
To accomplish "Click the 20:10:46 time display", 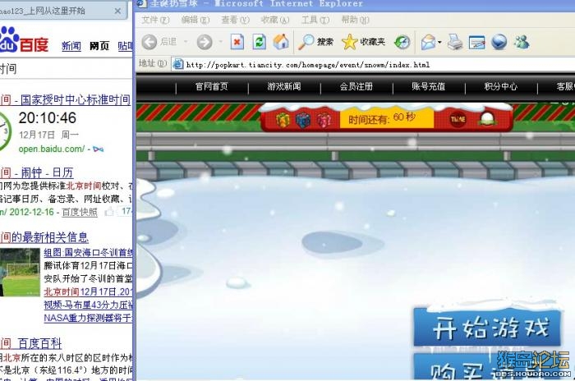I will [48, 118].
